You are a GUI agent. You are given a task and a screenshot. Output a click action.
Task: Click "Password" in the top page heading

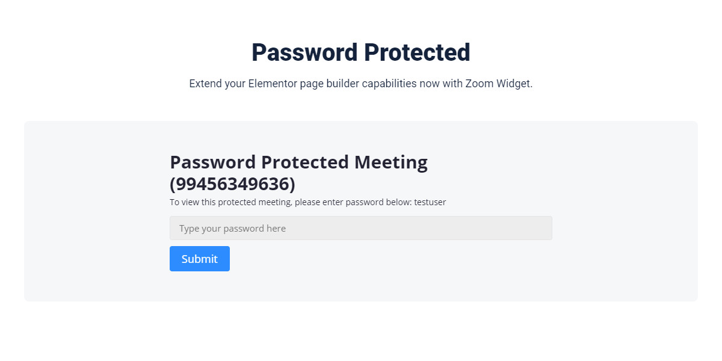point(304,53)
